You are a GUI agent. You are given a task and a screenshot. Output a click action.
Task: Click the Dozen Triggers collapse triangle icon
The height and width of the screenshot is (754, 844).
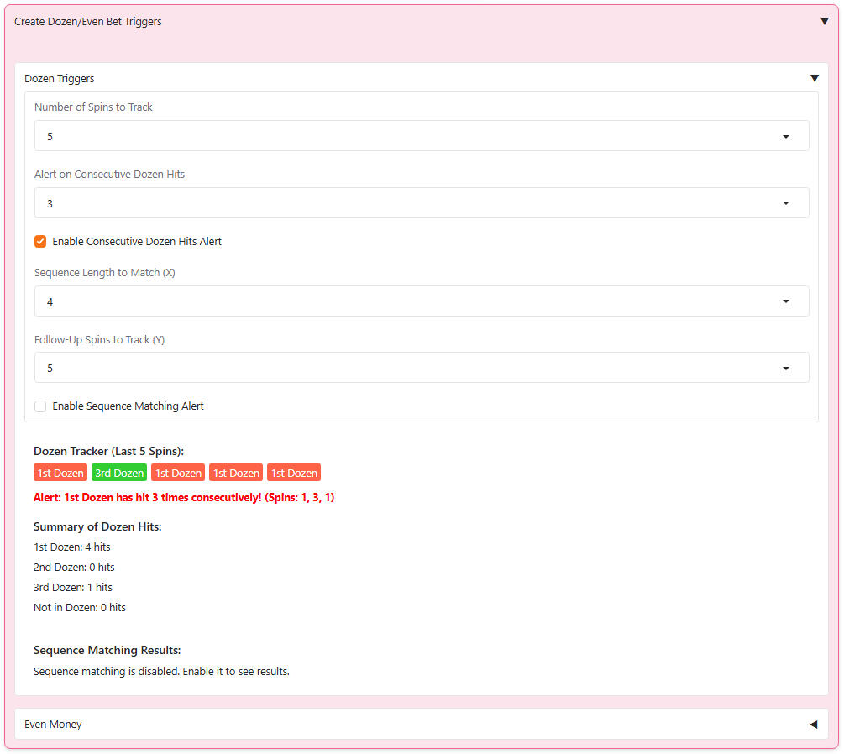(814, 79)
